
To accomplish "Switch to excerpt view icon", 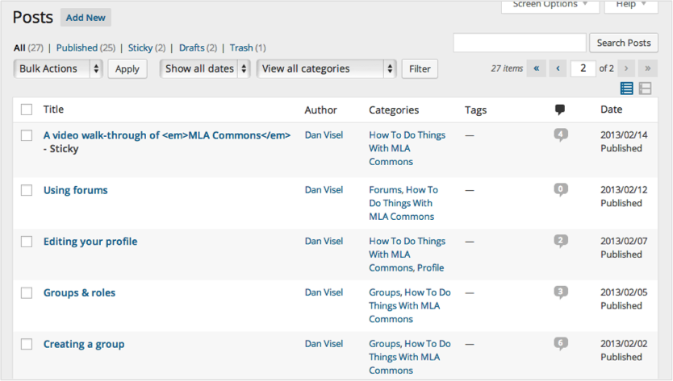I will tap(646, 89).
